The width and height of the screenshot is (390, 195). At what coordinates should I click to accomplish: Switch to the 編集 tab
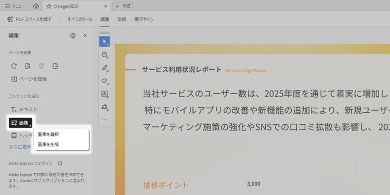pos(105,19)
